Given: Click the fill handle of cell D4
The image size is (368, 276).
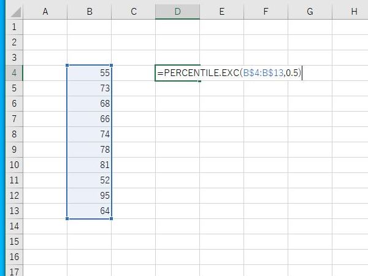Looking at the screenshot, I should point(199,81).
